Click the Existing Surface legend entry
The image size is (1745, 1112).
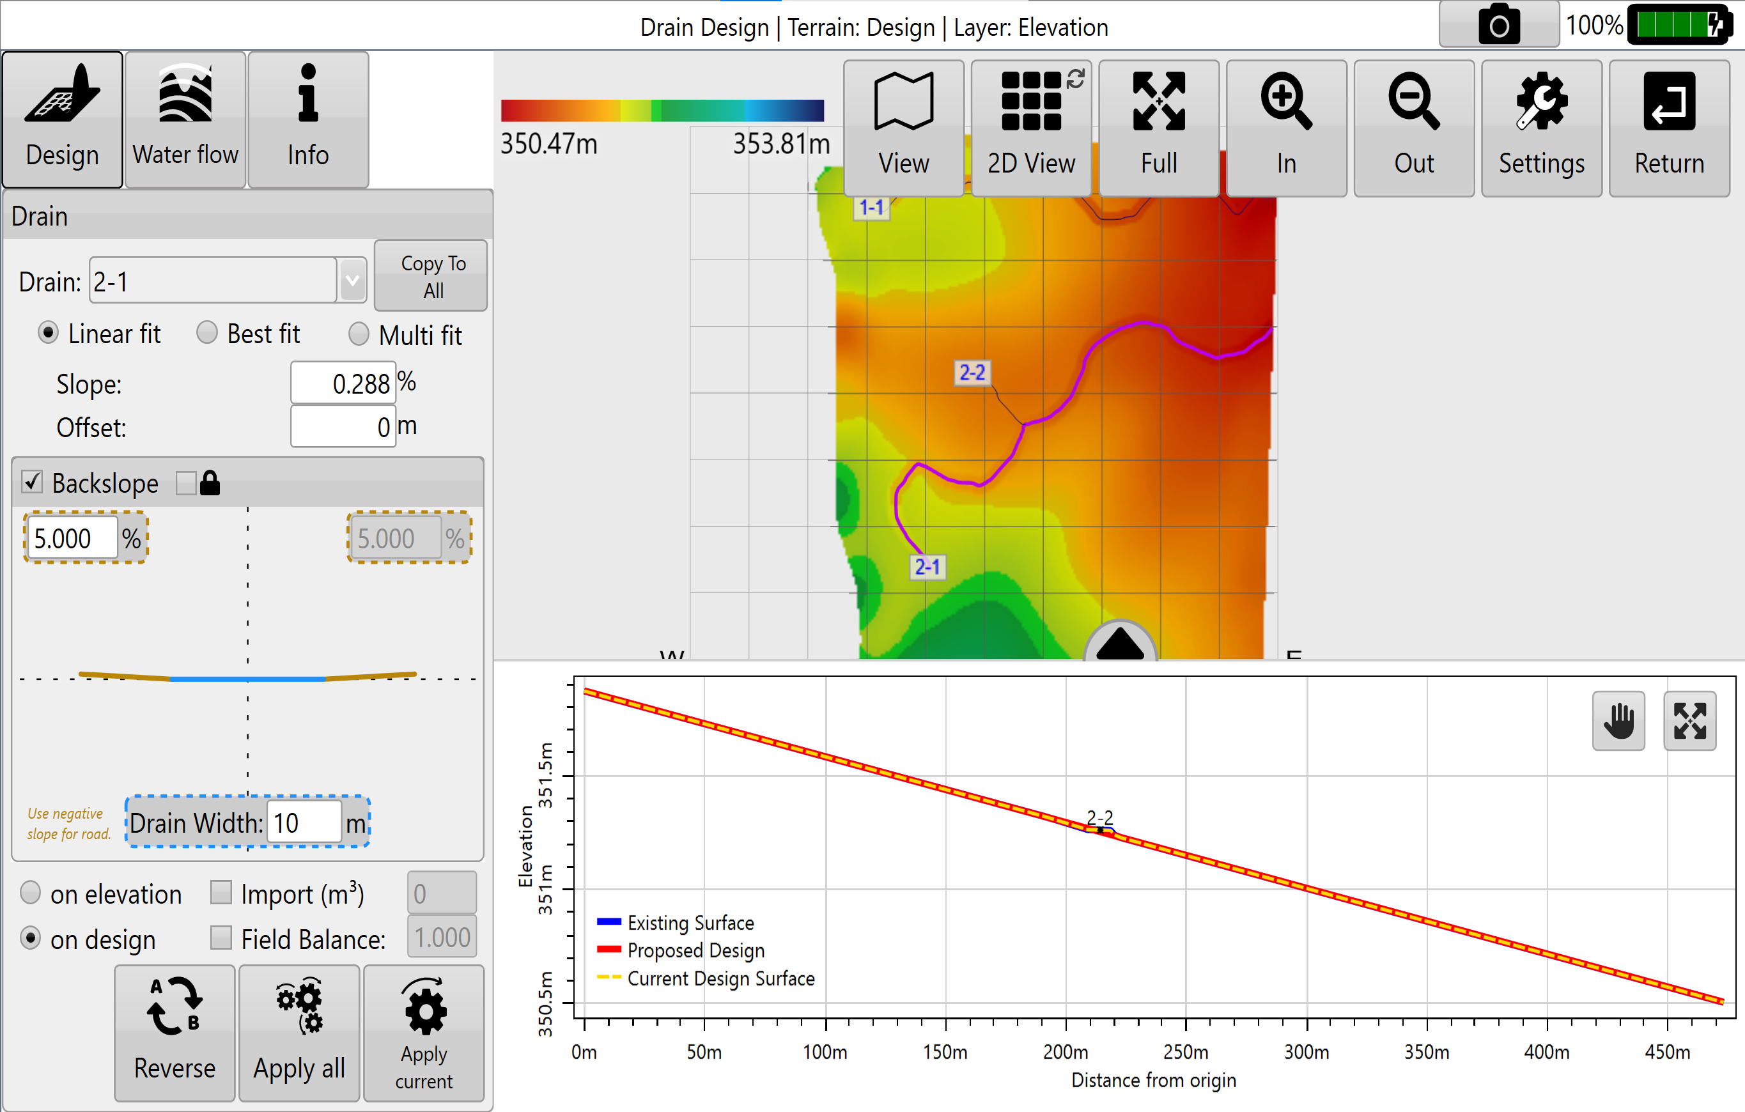coord(676,922)
